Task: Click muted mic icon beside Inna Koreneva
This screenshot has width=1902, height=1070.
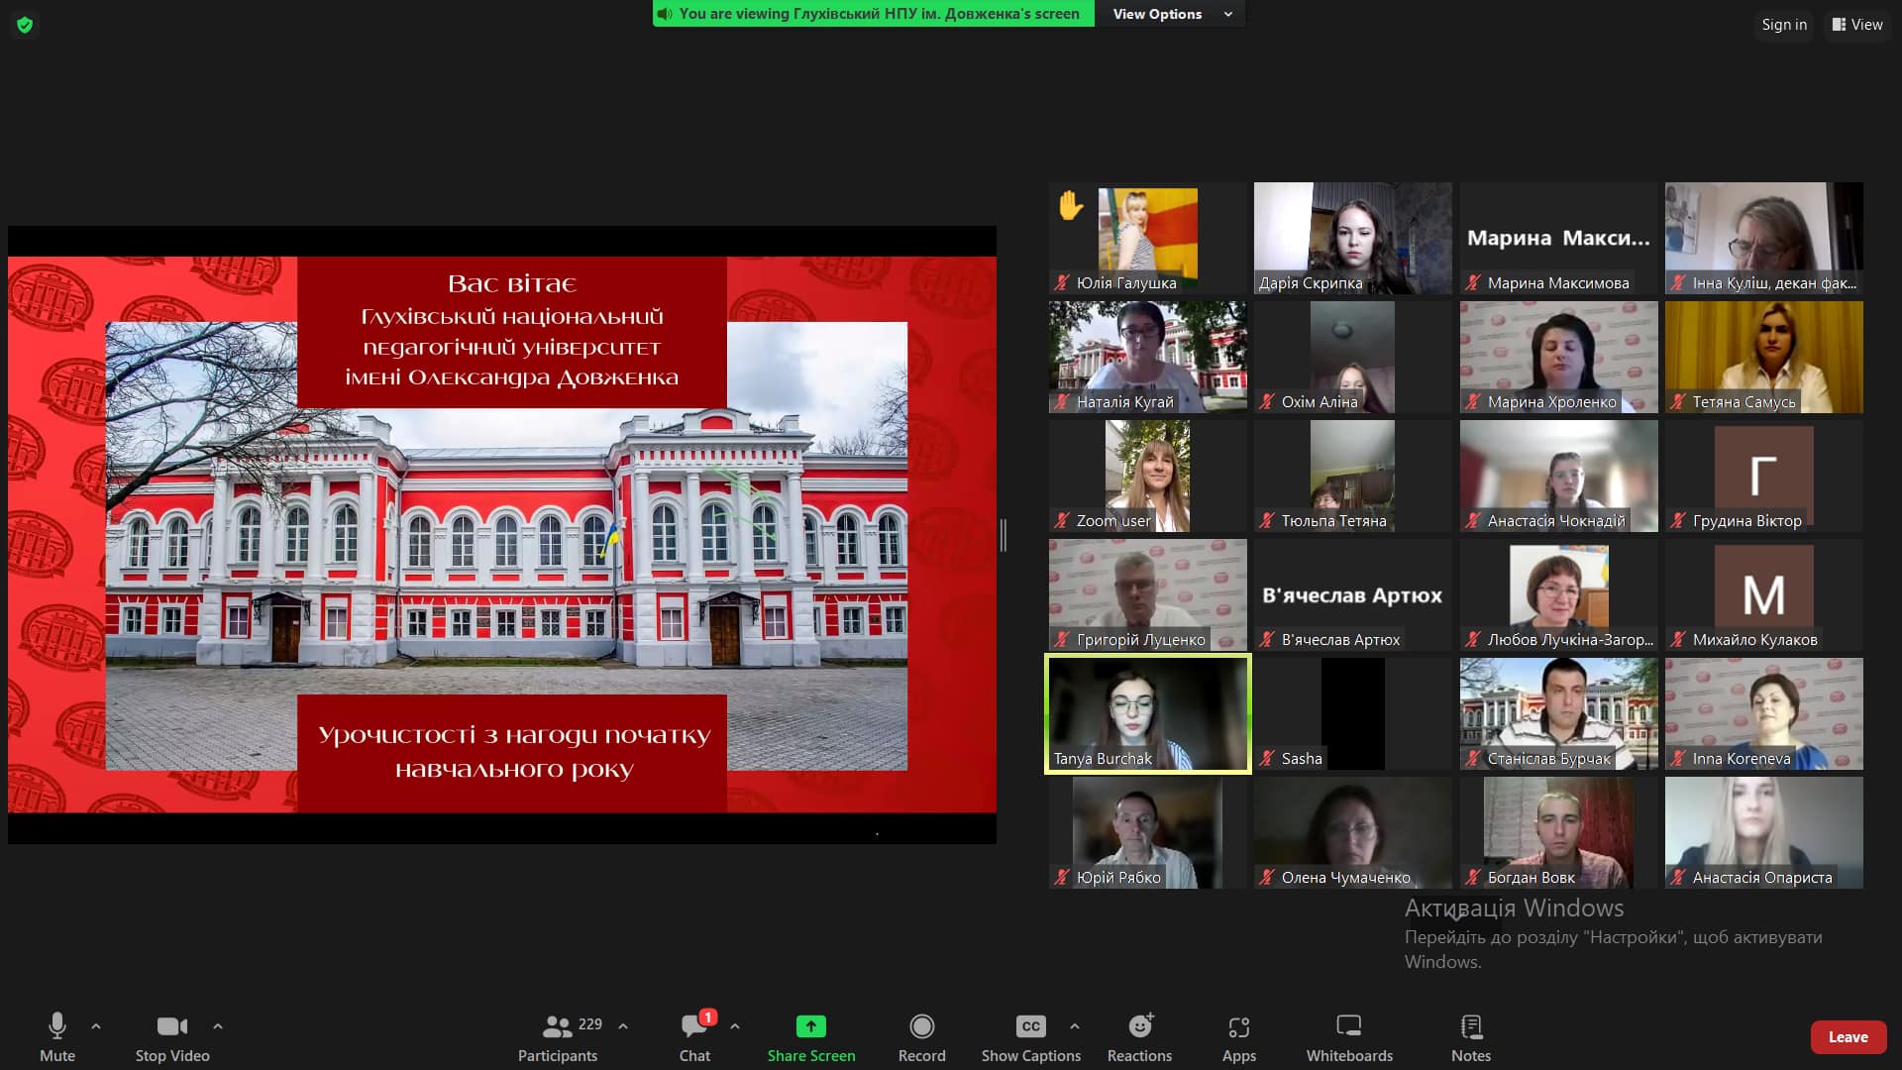Action: 1678,759
